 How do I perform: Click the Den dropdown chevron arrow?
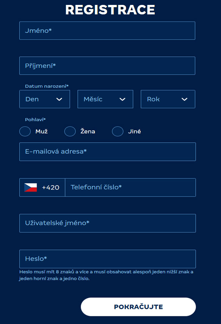click(x=59, y=100)
